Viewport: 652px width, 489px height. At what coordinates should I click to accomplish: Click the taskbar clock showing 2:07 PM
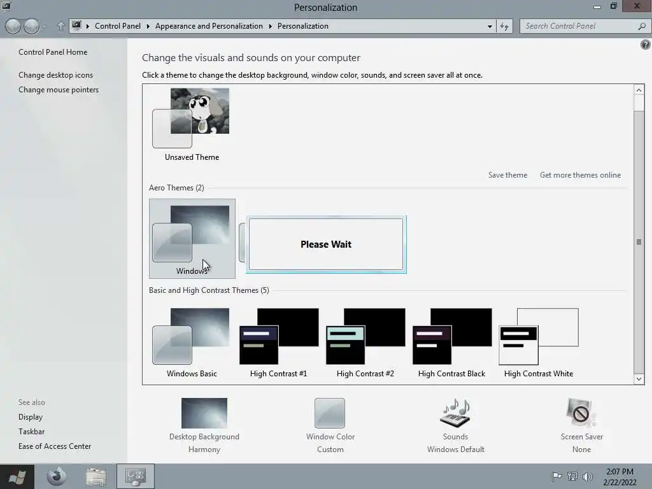tap(620, 477)
